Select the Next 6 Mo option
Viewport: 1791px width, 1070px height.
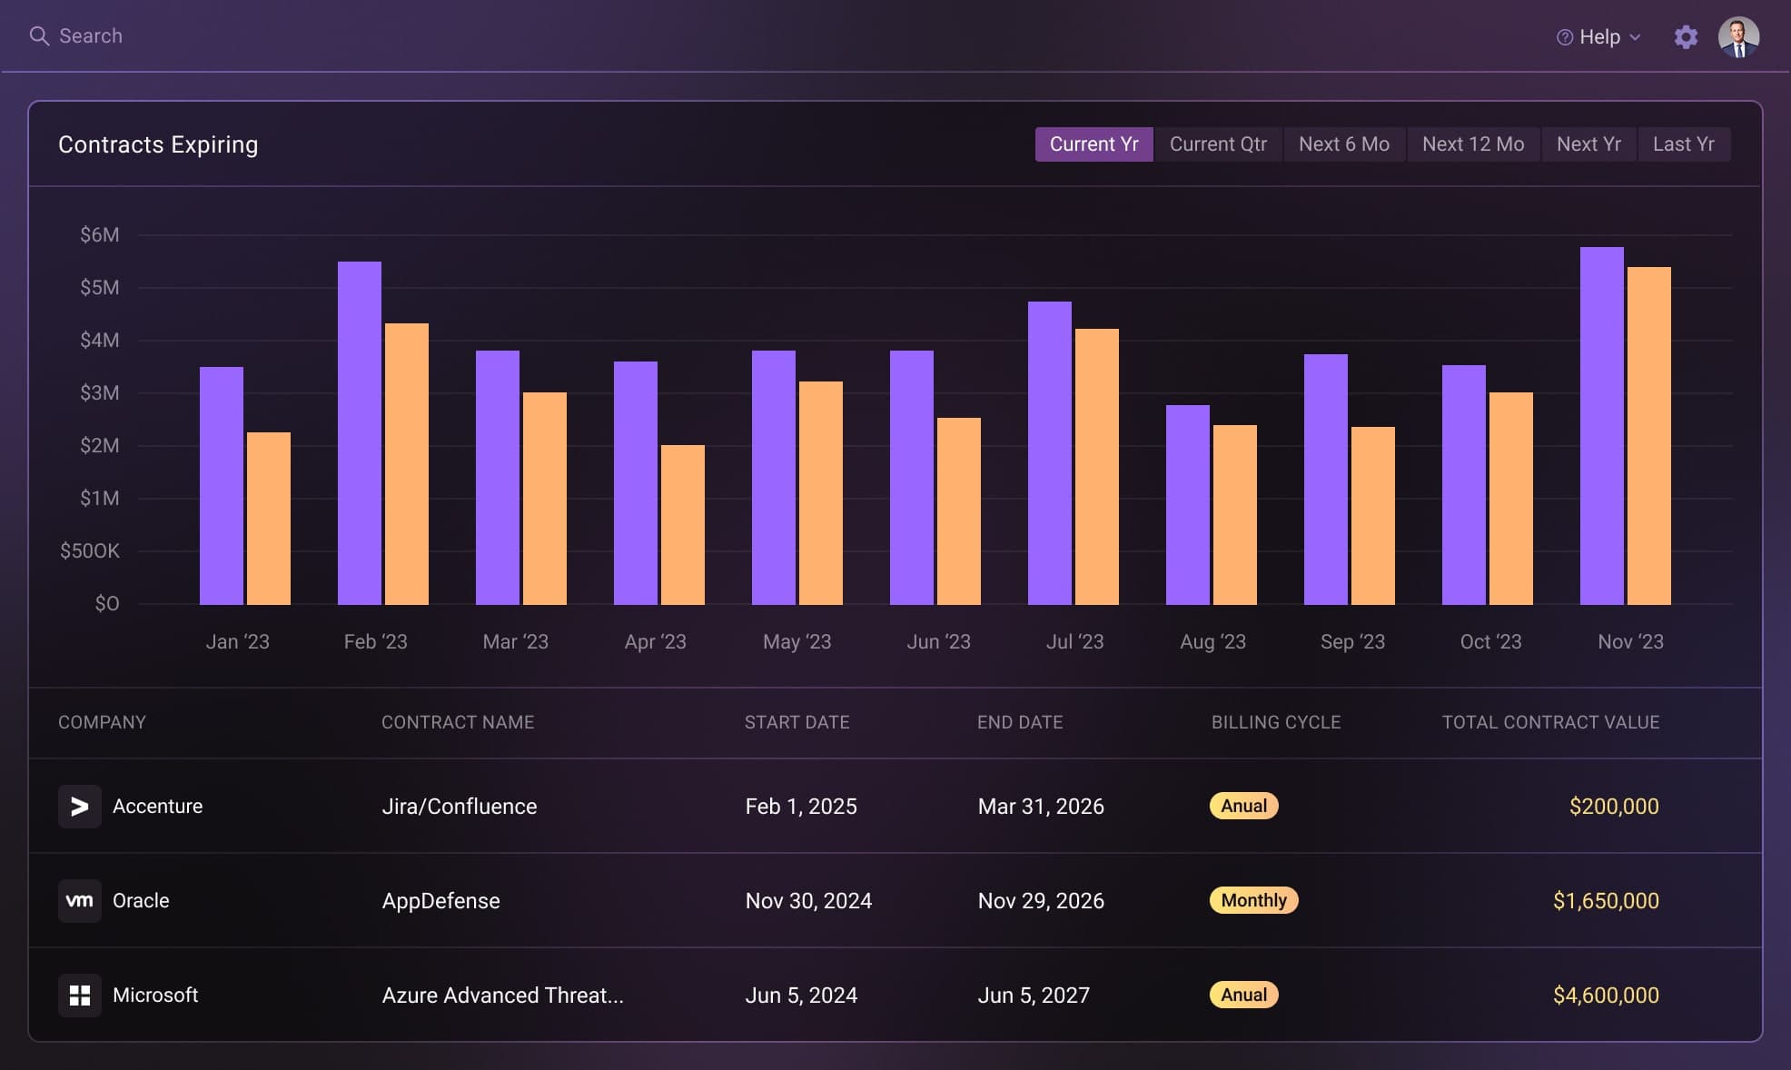(x=1343, y=144)
